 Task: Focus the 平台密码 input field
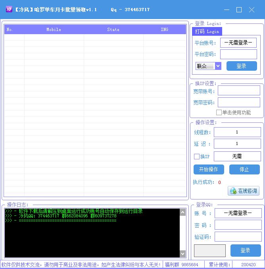click(x=238, y=54)
